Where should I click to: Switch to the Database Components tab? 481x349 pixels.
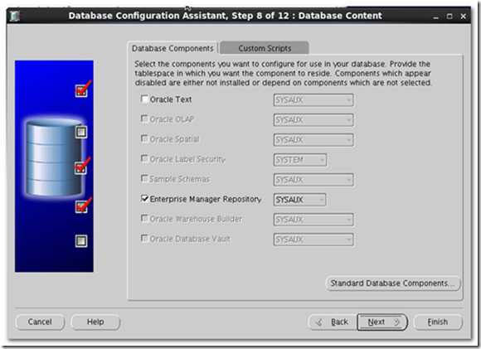pos(172,48)
